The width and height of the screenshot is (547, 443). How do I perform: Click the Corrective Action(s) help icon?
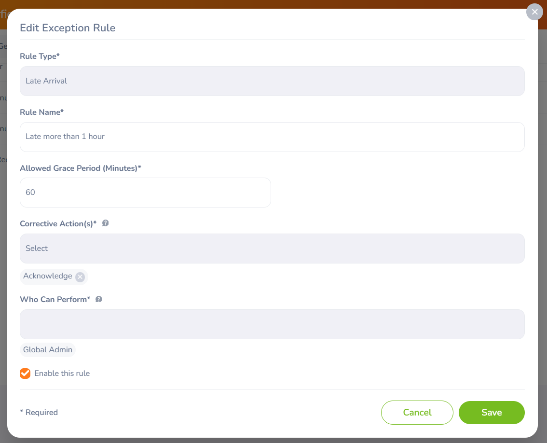pos(106,223)
